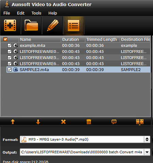Uncheck the LISTOFFREEWARE6 file checkbox

[x=10, y=63]
